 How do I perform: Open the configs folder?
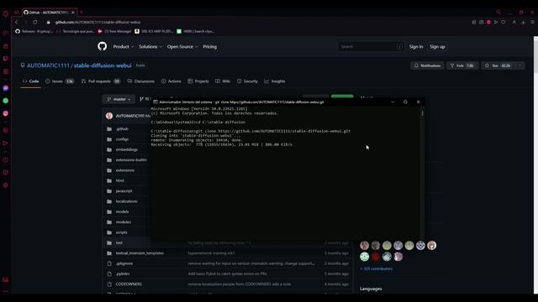click(122, 139)
